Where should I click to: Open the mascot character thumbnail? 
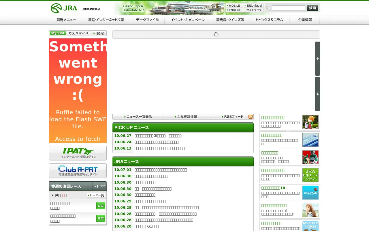(x=310, y=122)
